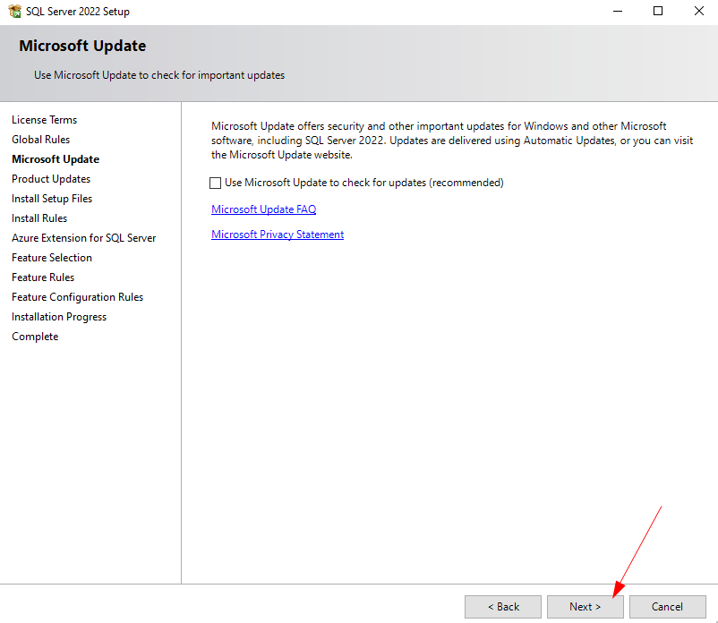Go back with the Back button

[x=503, y=607]
